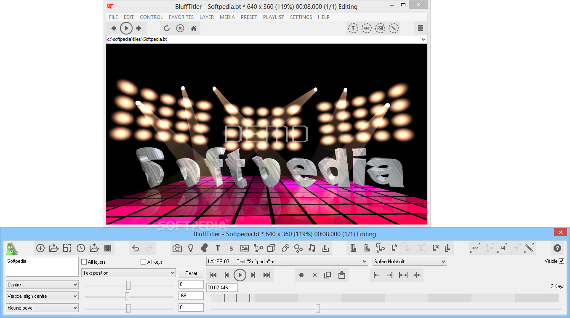Jump to last key fast-forward button
The width and height of the screenshot is (570, 318).
[x=267, y=275]
